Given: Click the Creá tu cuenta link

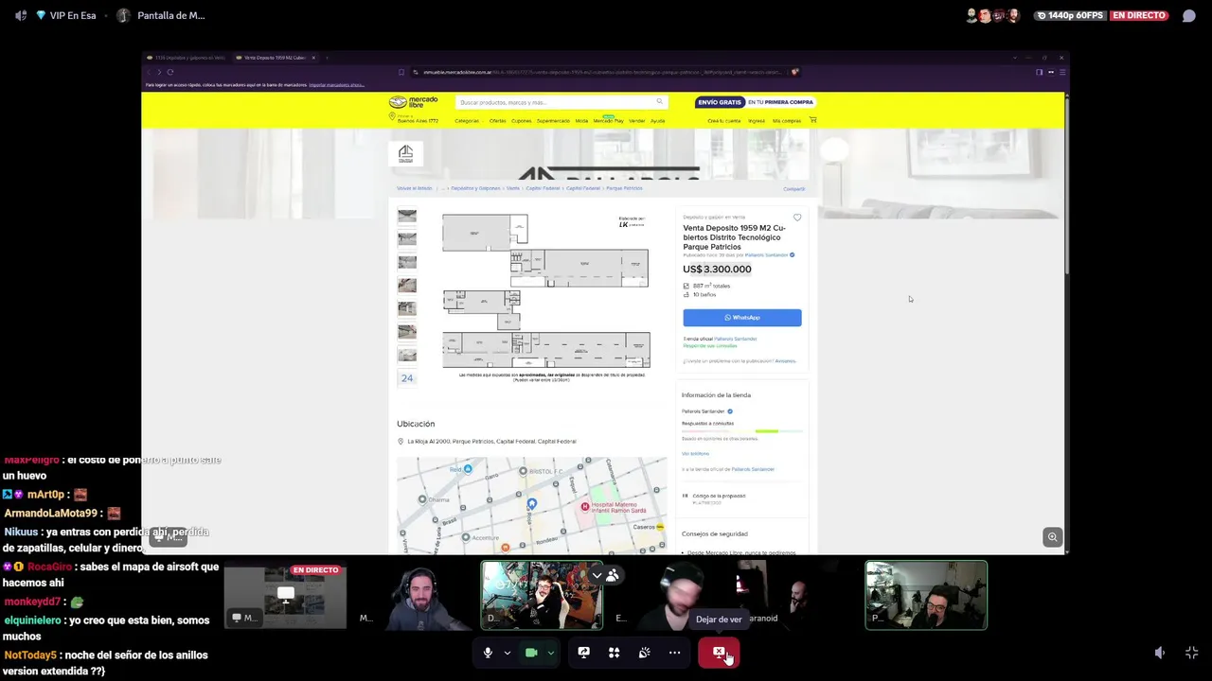Looking at the screenshot, I should [723, 121].
